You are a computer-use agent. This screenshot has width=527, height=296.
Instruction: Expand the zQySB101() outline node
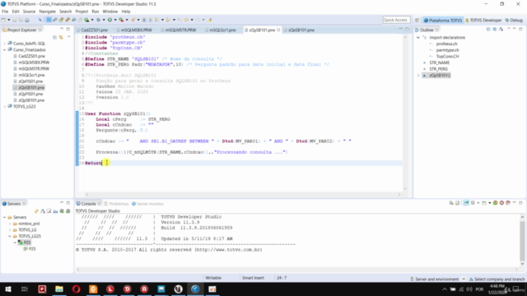418,76
